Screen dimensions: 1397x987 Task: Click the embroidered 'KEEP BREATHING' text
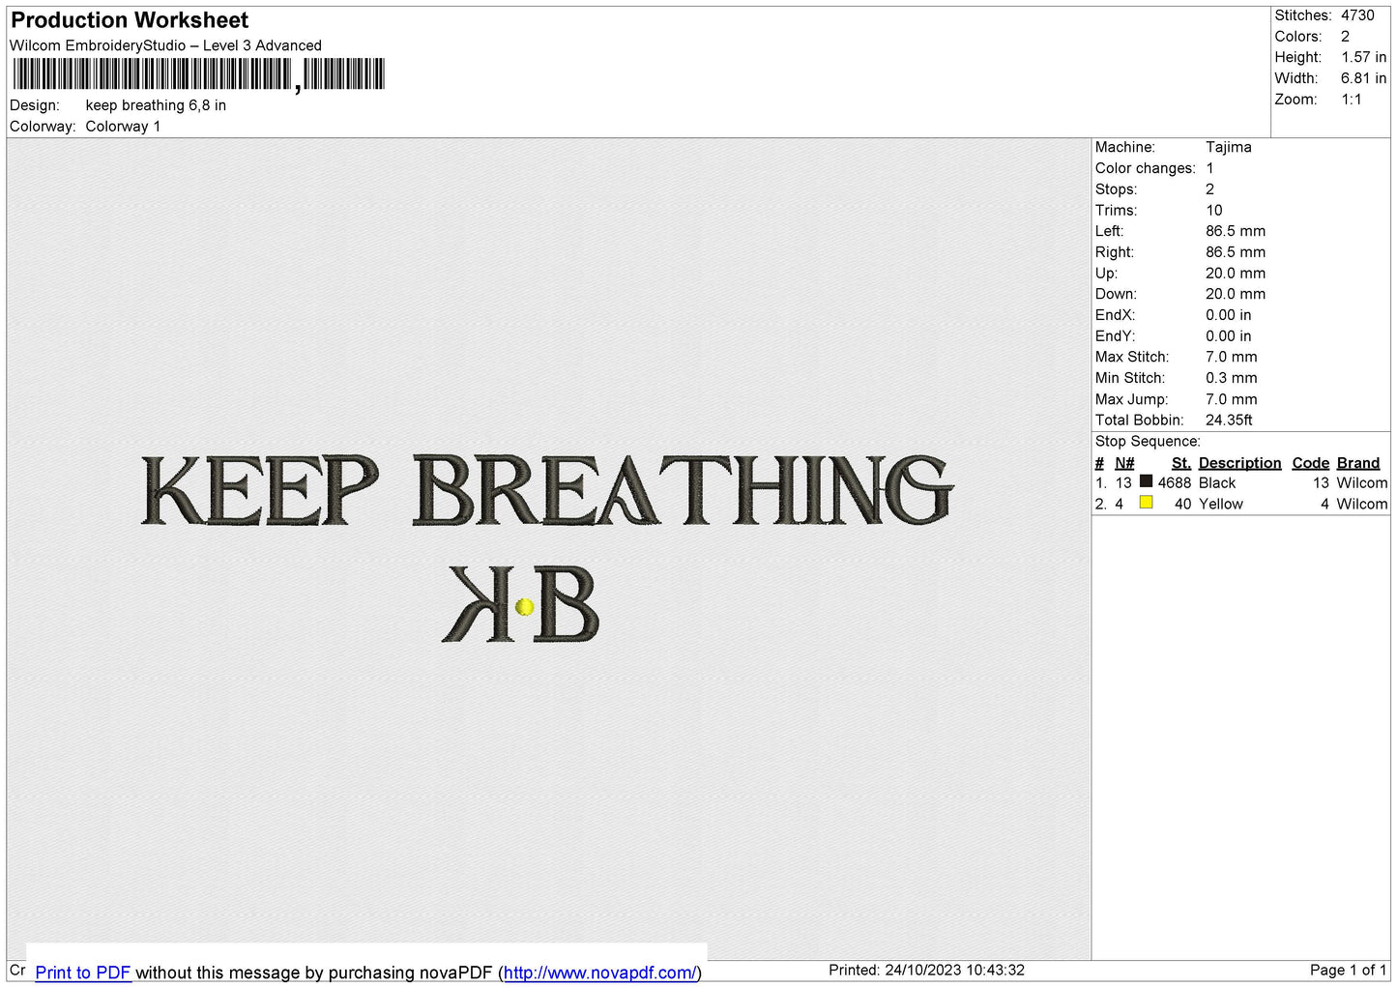(547, 491)
